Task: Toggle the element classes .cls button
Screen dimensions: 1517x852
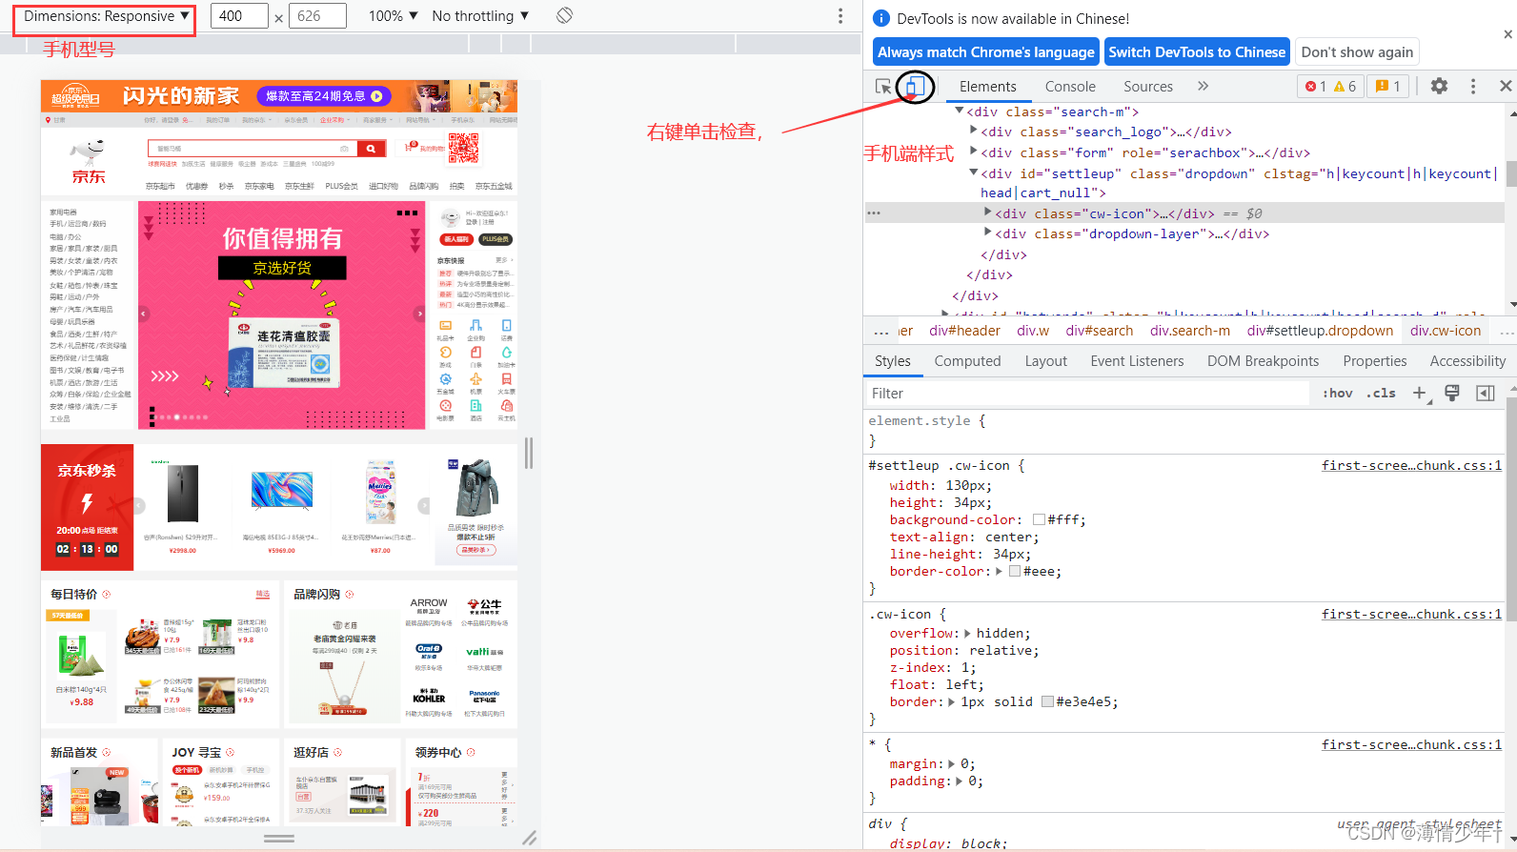Action: pyautogui.click(x=1381, y=393)
